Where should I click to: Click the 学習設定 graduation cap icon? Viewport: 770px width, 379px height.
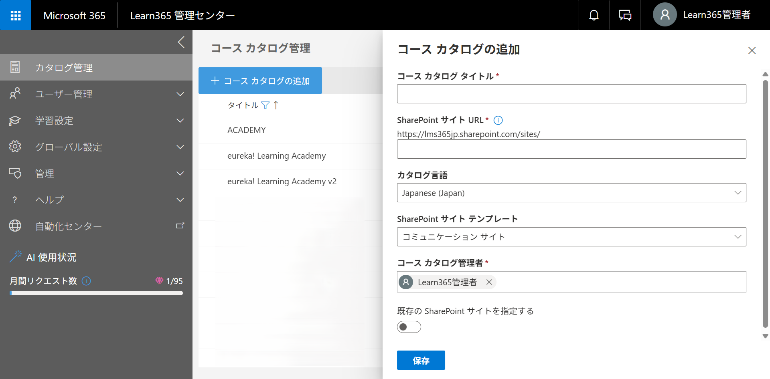15,120
